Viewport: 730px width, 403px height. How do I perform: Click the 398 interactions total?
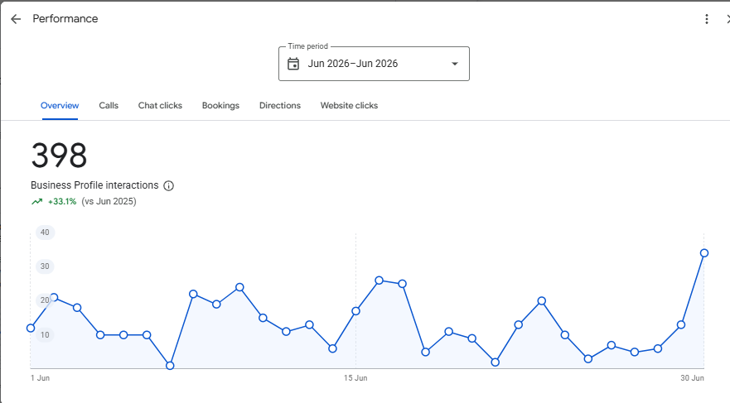pos(59,156)
